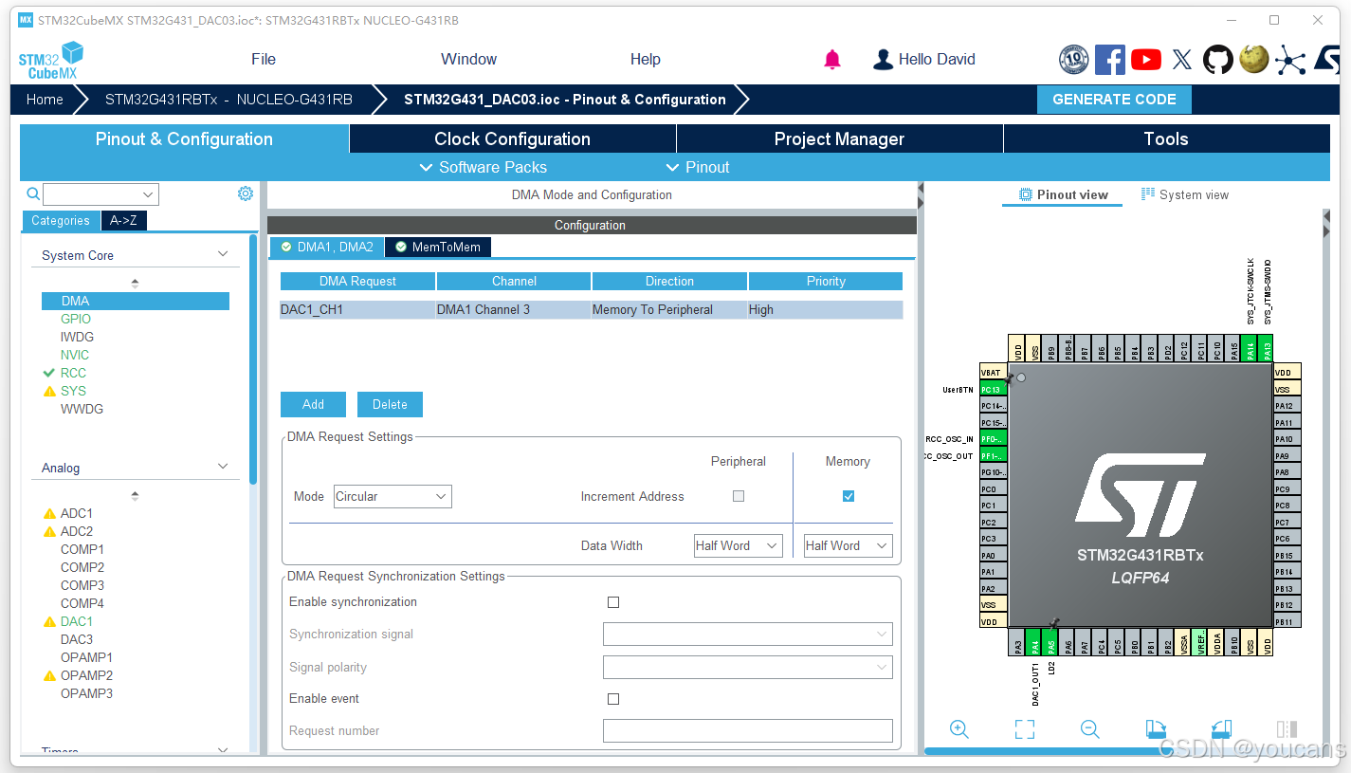This screenshot has width=1351, height=773.
Task: Fit the chip to the view frame
Action: pos(1024,729)
